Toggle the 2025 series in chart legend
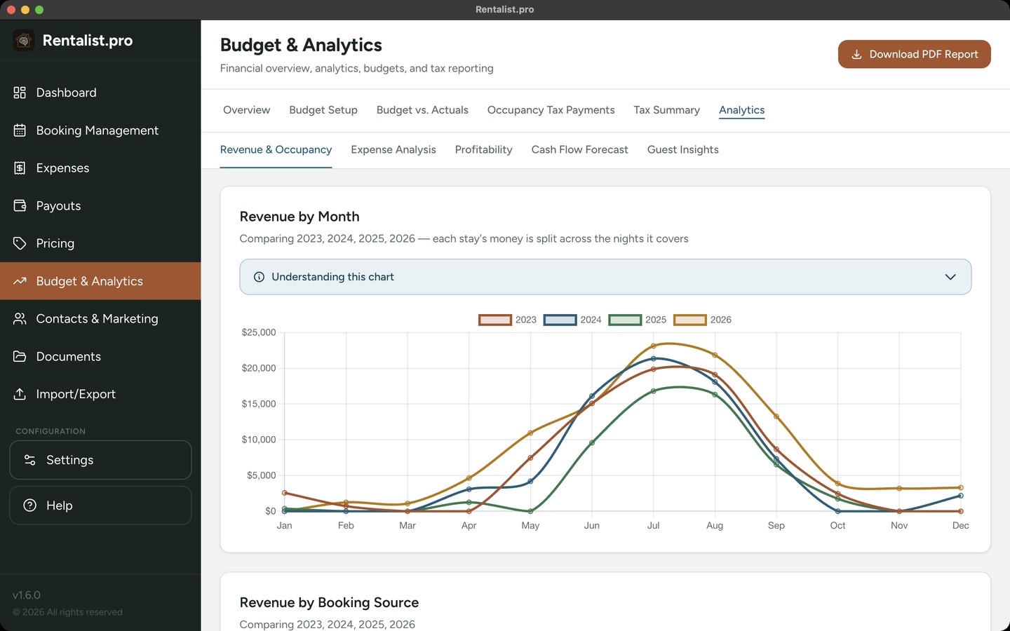This screenshot has width=1010, height=631. click(x=638, y=320)
